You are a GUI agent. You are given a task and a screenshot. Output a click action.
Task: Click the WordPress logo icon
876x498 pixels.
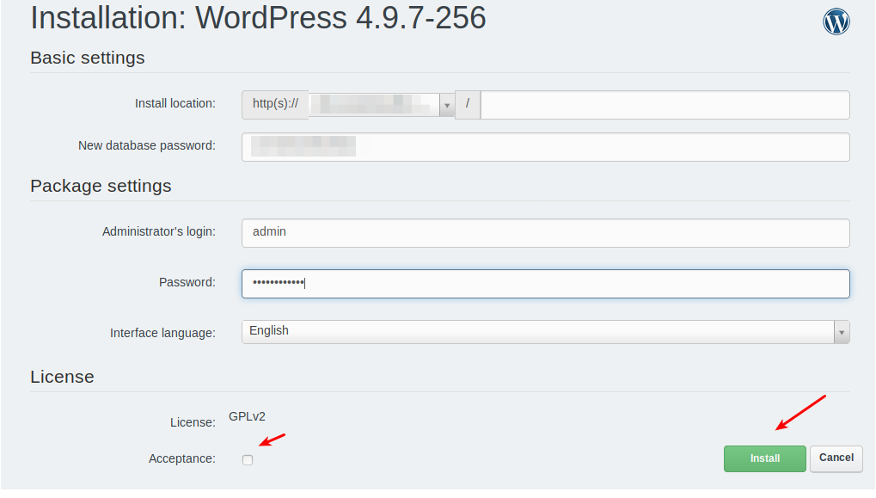pyautogui.click(x=836, y=22)
